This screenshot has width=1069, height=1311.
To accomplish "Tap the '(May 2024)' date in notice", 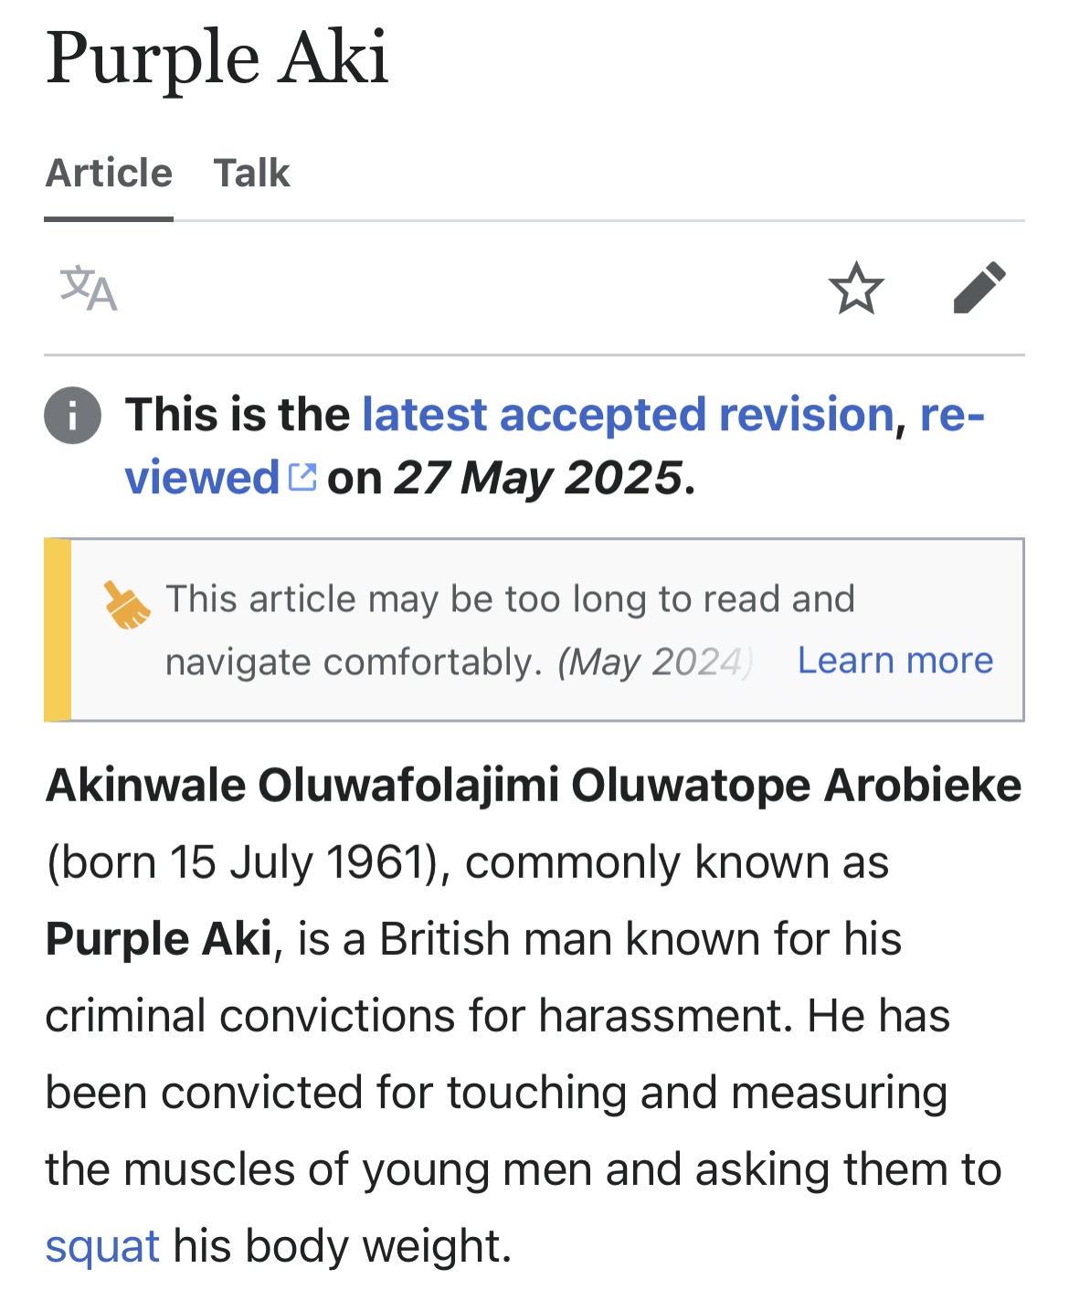I will click(655, 661).
